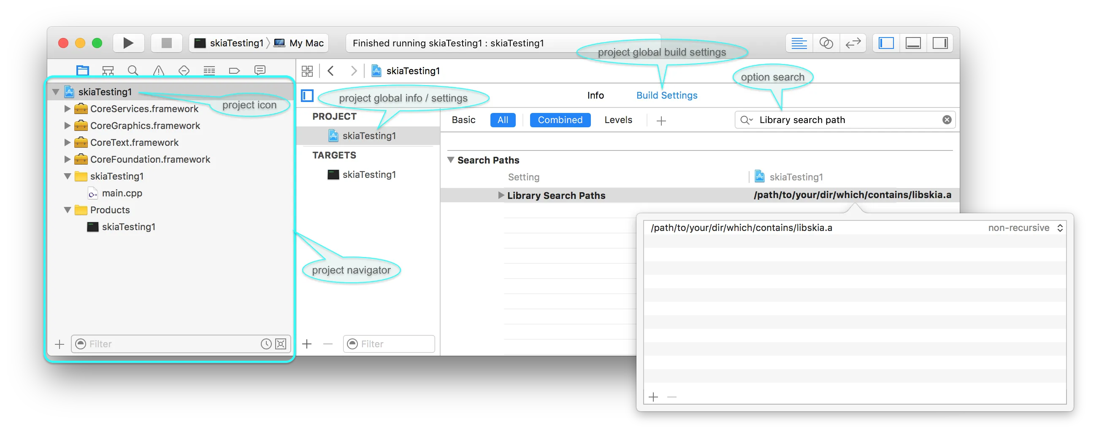
Task: Show only recently modified files
Action: point(266,344)
